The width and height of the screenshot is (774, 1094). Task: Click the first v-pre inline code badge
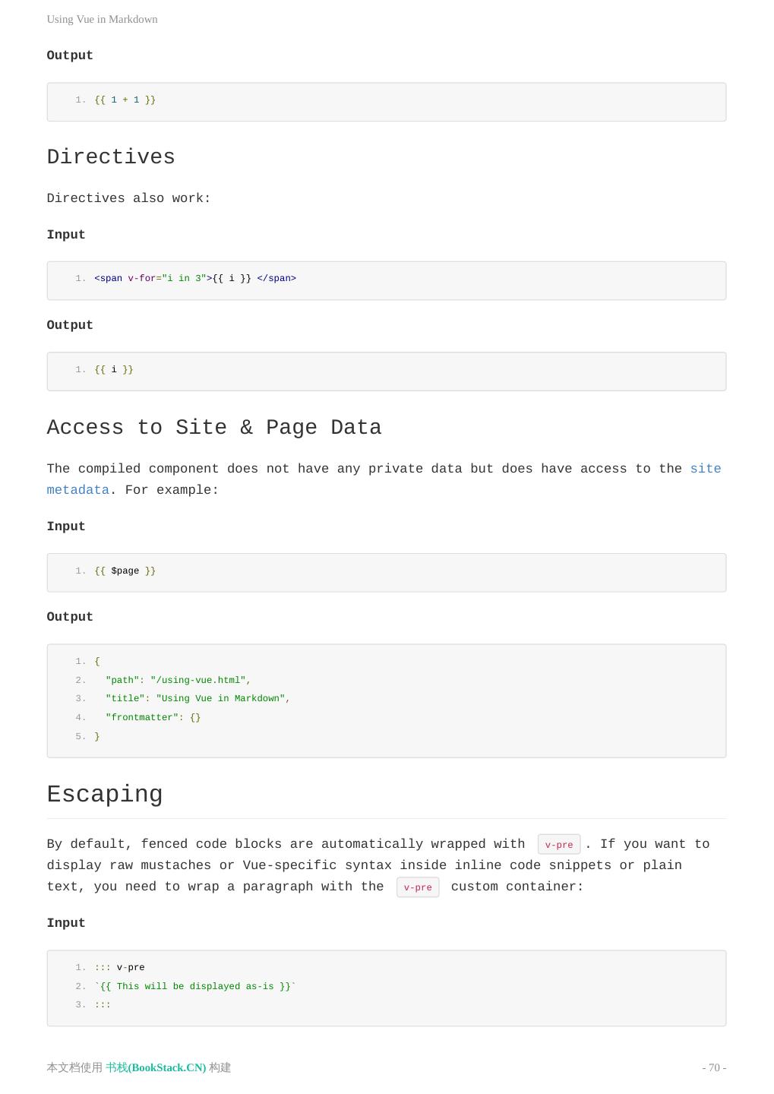click(x=558, y=845)
